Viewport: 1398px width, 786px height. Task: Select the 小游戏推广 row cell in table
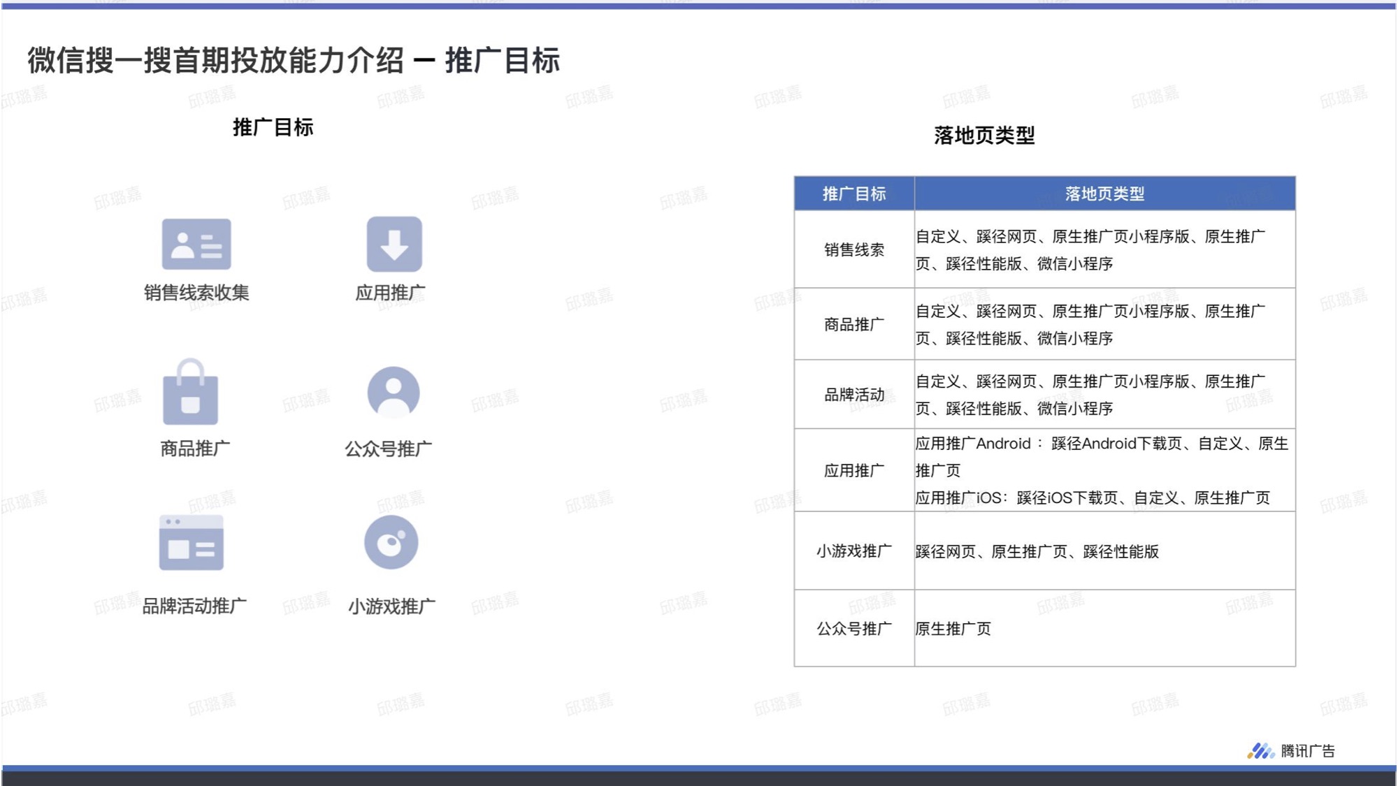click(x=853, y=551)
